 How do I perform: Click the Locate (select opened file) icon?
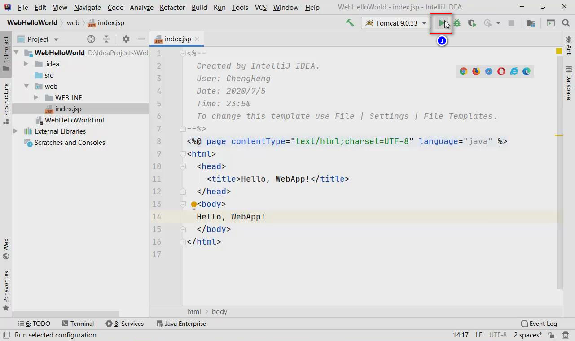point(91,39)
